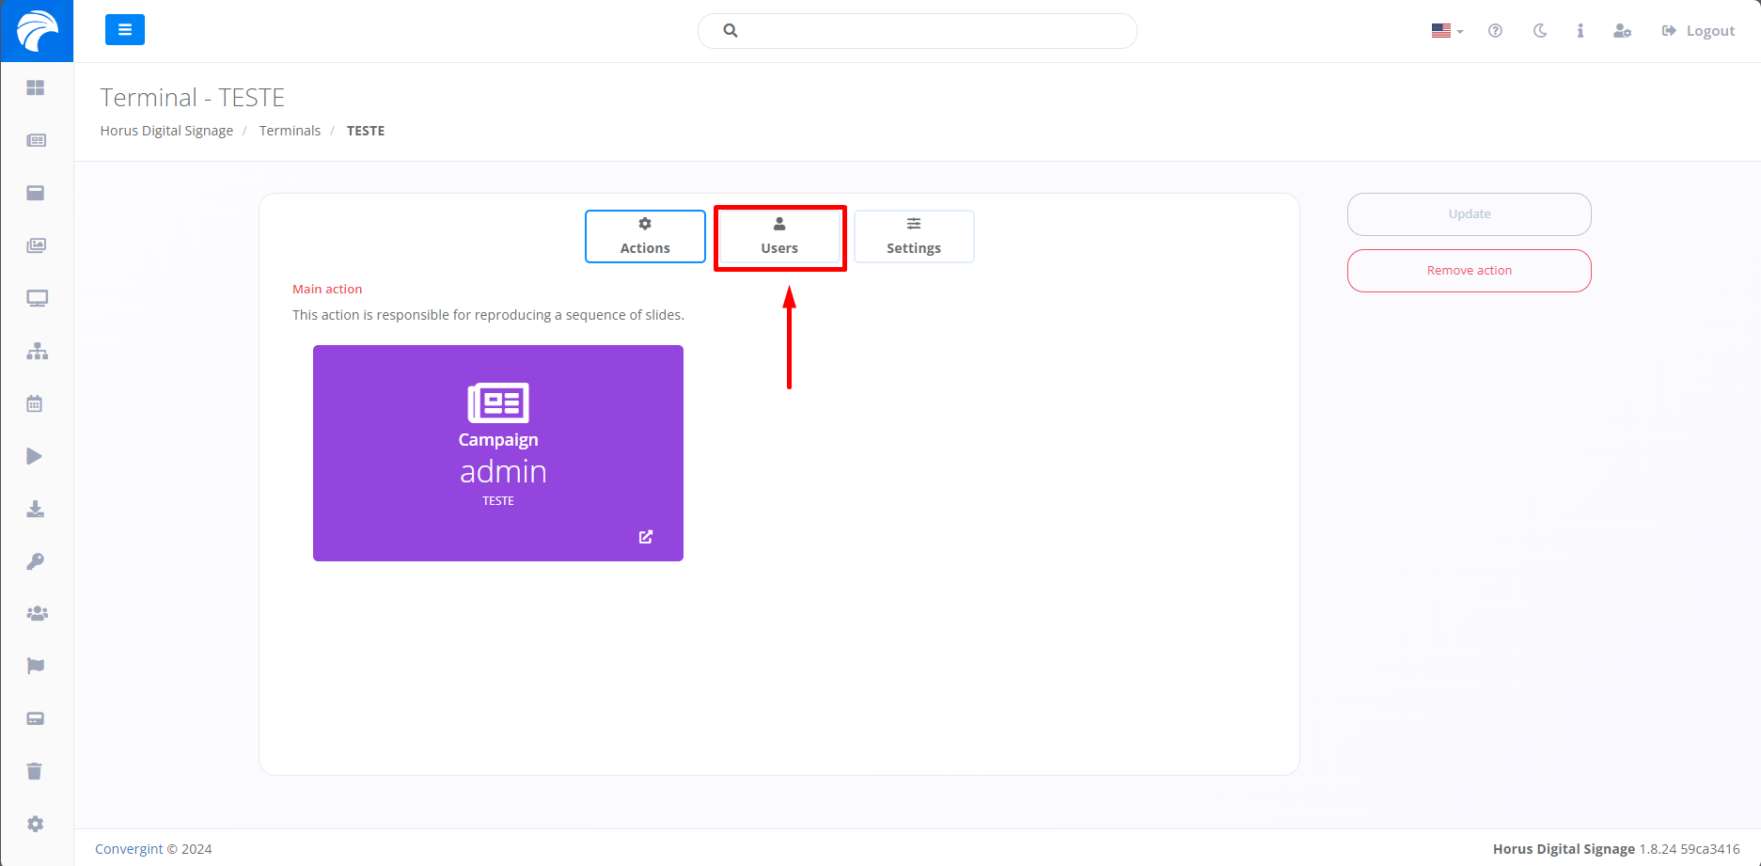Expand the language flag dropdown

tap(1447, 31)
